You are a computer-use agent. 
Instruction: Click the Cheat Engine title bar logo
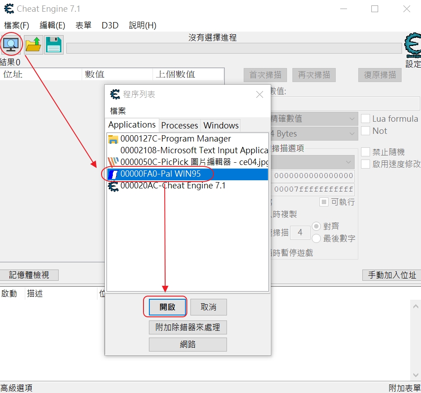(x=9, y=9)
